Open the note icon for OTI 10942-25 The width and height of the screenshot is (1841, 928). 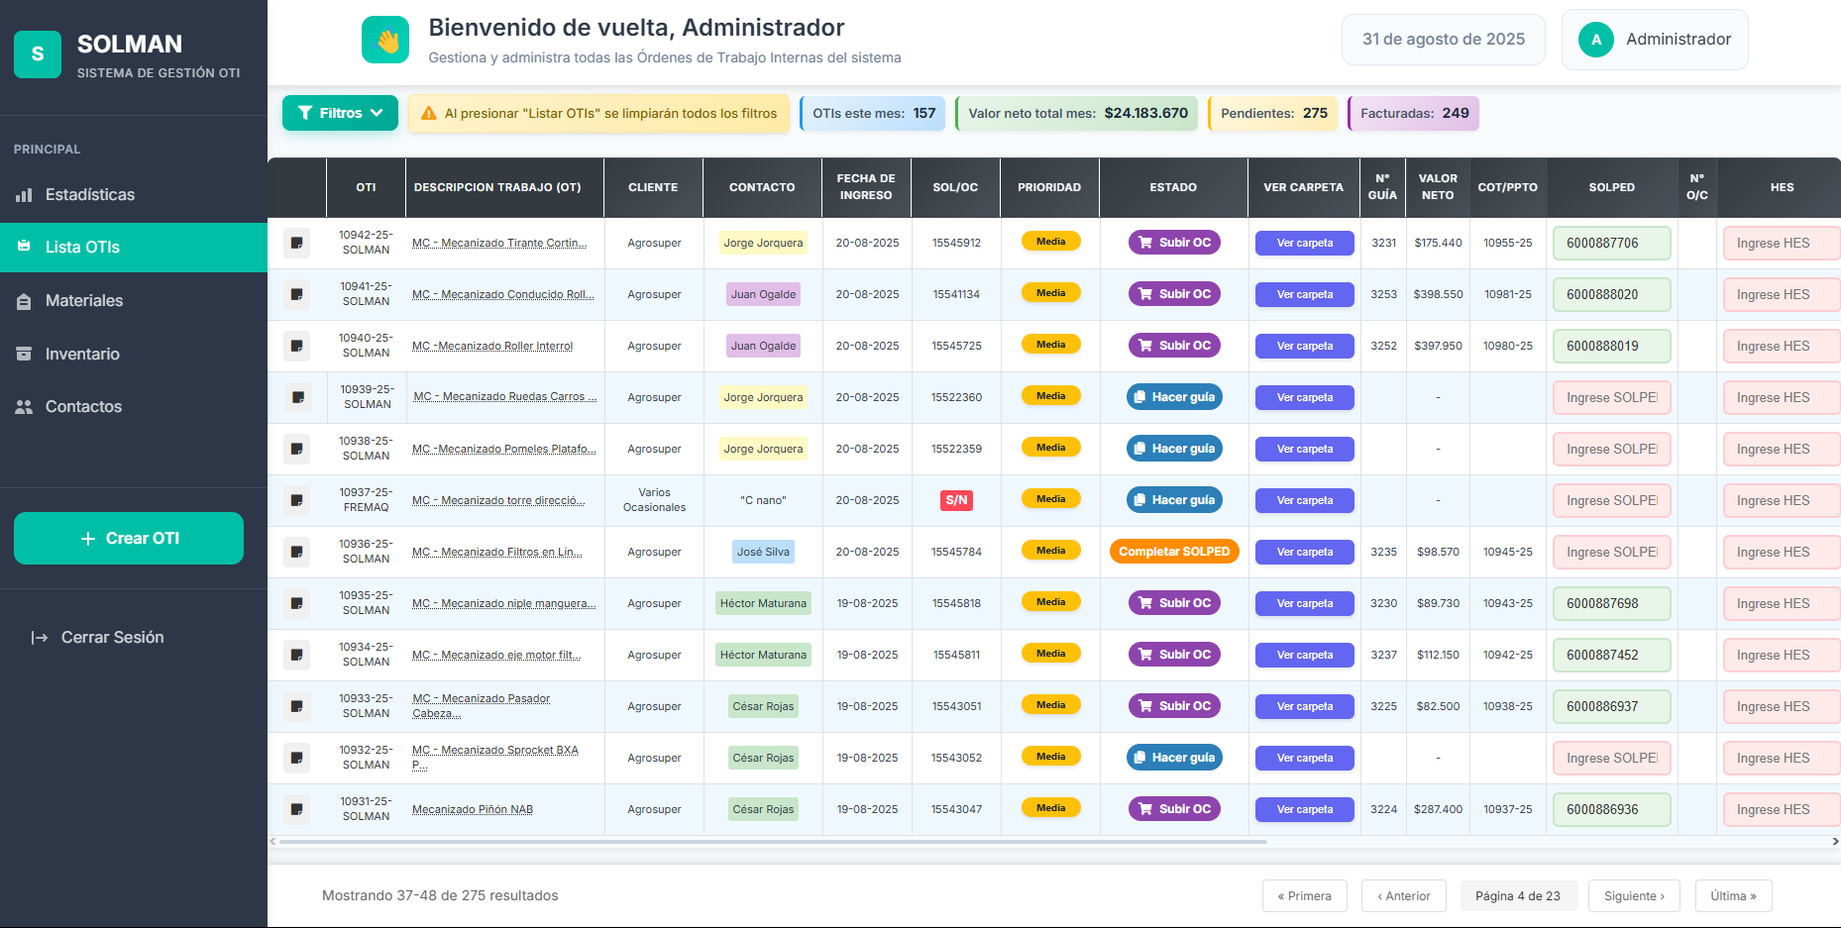pos(296,243)
